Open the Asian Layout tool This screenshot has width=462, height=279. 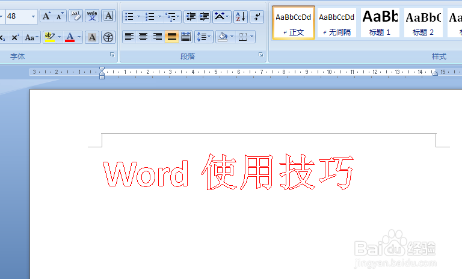220,16
